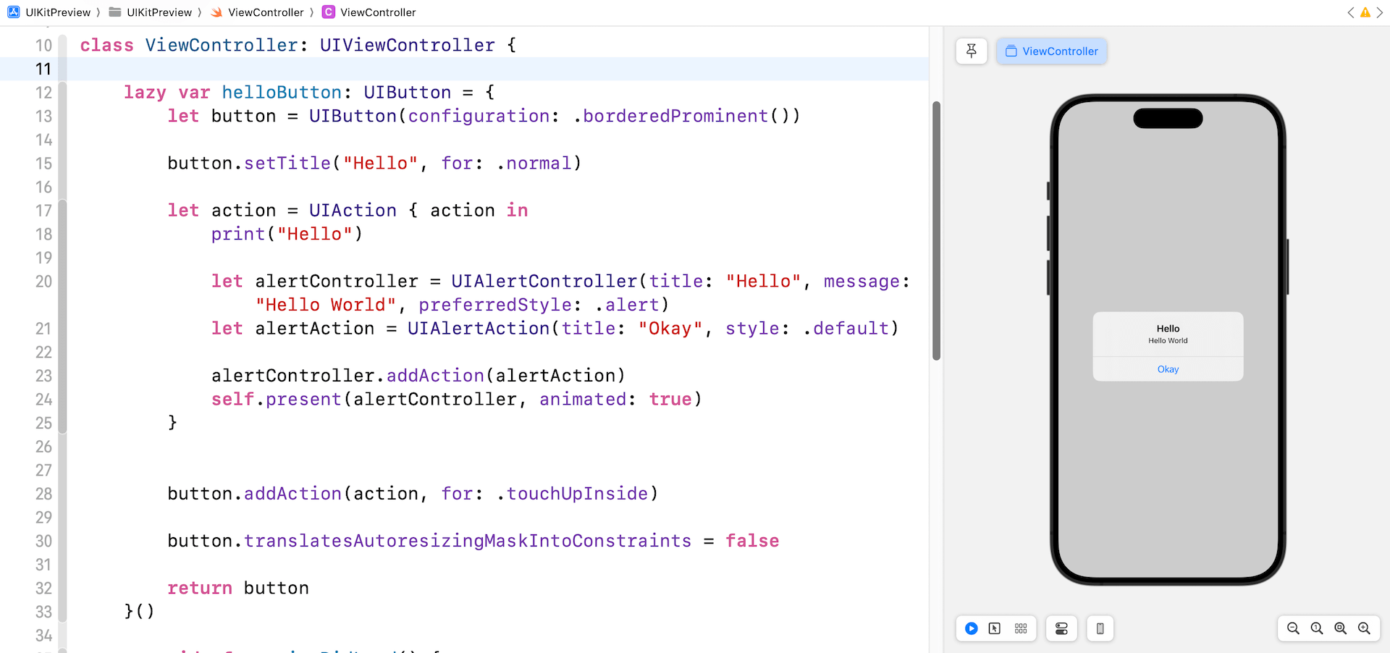
Task: Click the yellow warning icon
Action: point(1365,12)
